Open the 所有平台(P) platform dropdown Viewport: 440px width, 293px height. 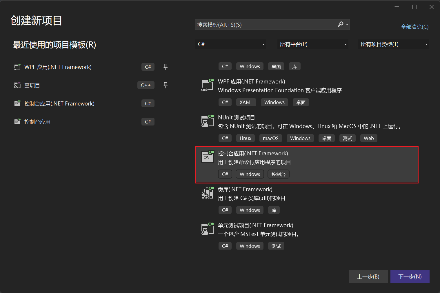[x=313, y=44]
